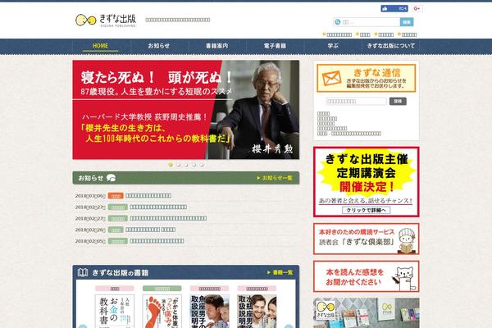
Task: Click the Facebook Like thumbs-up button
Action: pyautogui.click(x=394, y=8)
